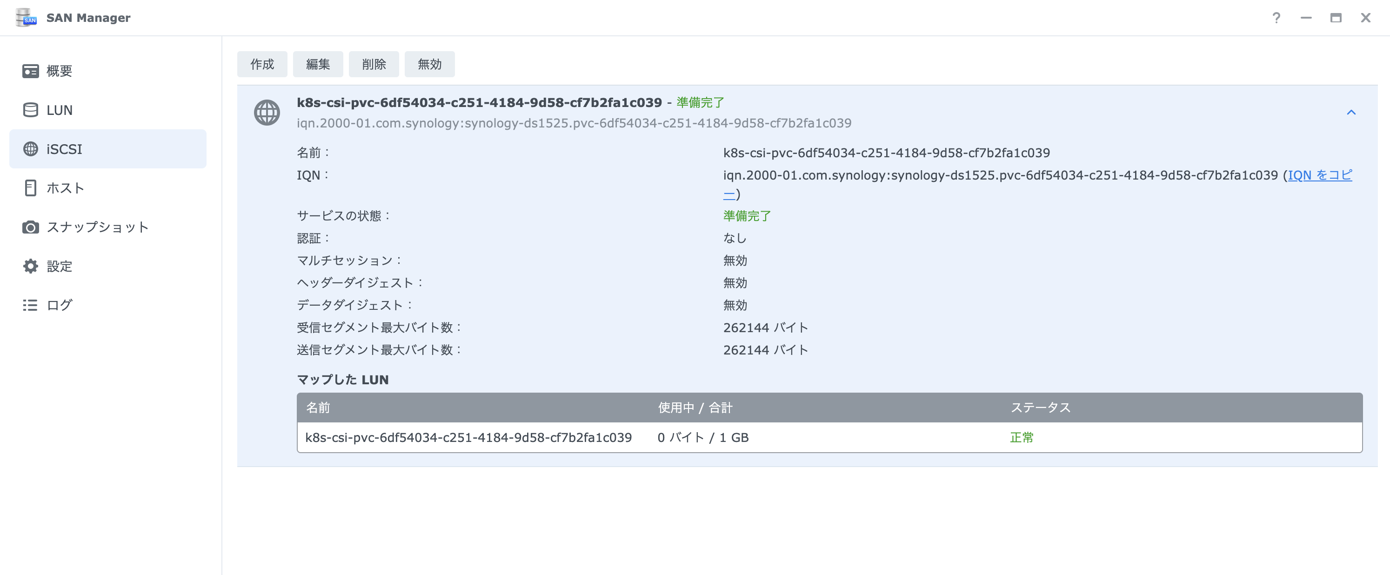Click the iSCSI globe icon in the sidebar
Screen dimensions: 1390x575
[x=30, y=149]
